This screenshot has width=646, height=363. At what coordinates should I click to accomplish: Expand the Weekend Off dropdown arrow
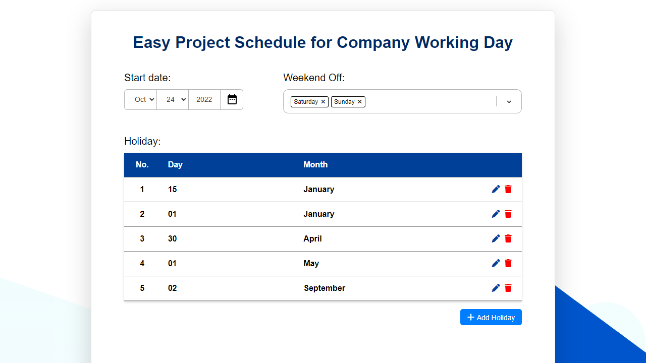point(509,102)
